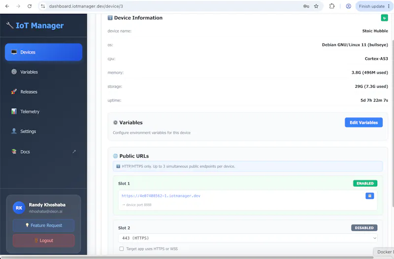Click the horizontal scrollbar at bottom
394x259 pixels.
[187, 257]
